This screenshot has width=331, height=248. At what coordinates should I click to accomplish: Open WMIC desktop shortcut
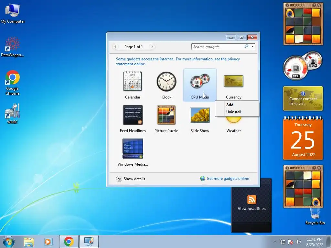click(13, 113)
